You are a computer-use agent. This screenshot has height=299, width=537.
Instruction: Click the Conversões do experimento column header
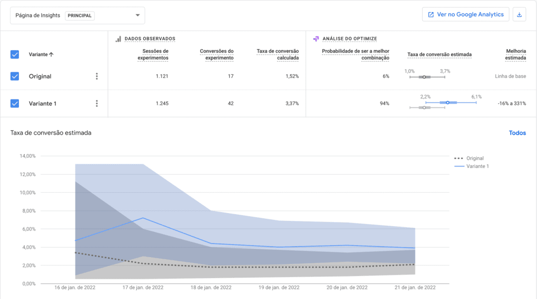[x=217, y=54]
